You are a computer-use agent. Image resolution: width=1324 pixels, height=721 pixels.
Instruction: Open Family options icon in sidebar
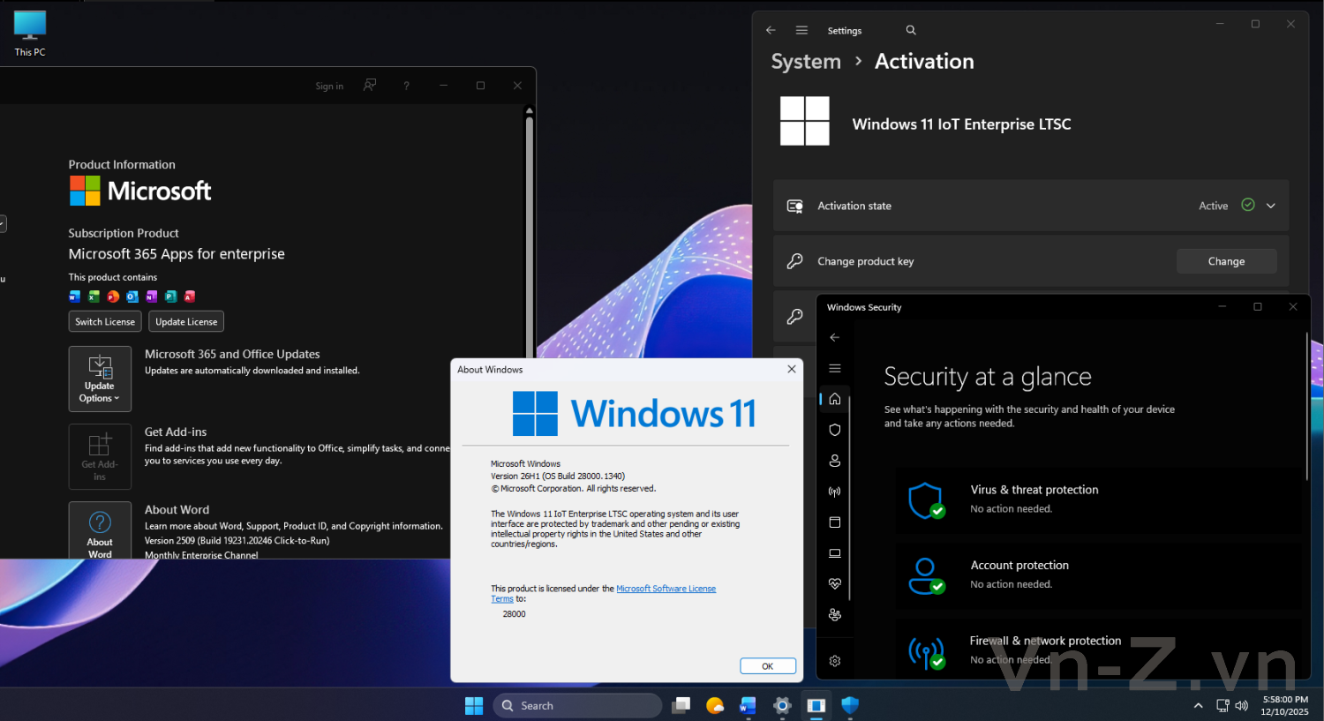[x=834, y=615]
